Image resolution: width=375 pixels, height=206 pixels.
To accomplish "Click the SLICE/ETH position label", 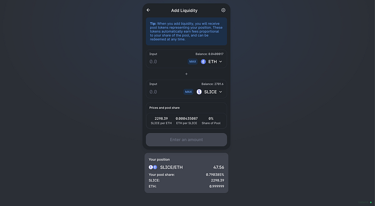I will 171,167.
